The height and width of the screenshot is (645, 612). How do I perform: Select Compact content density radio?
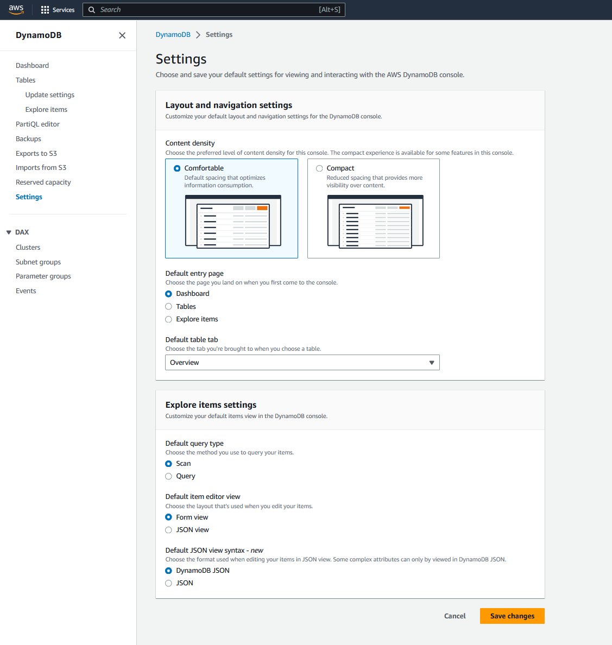pyautogui.click(x=319, y=168)
